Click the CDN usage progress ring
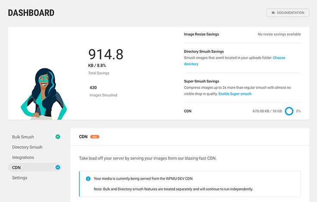Viewport: 317px width, 202px height. [x=289, y=111]
